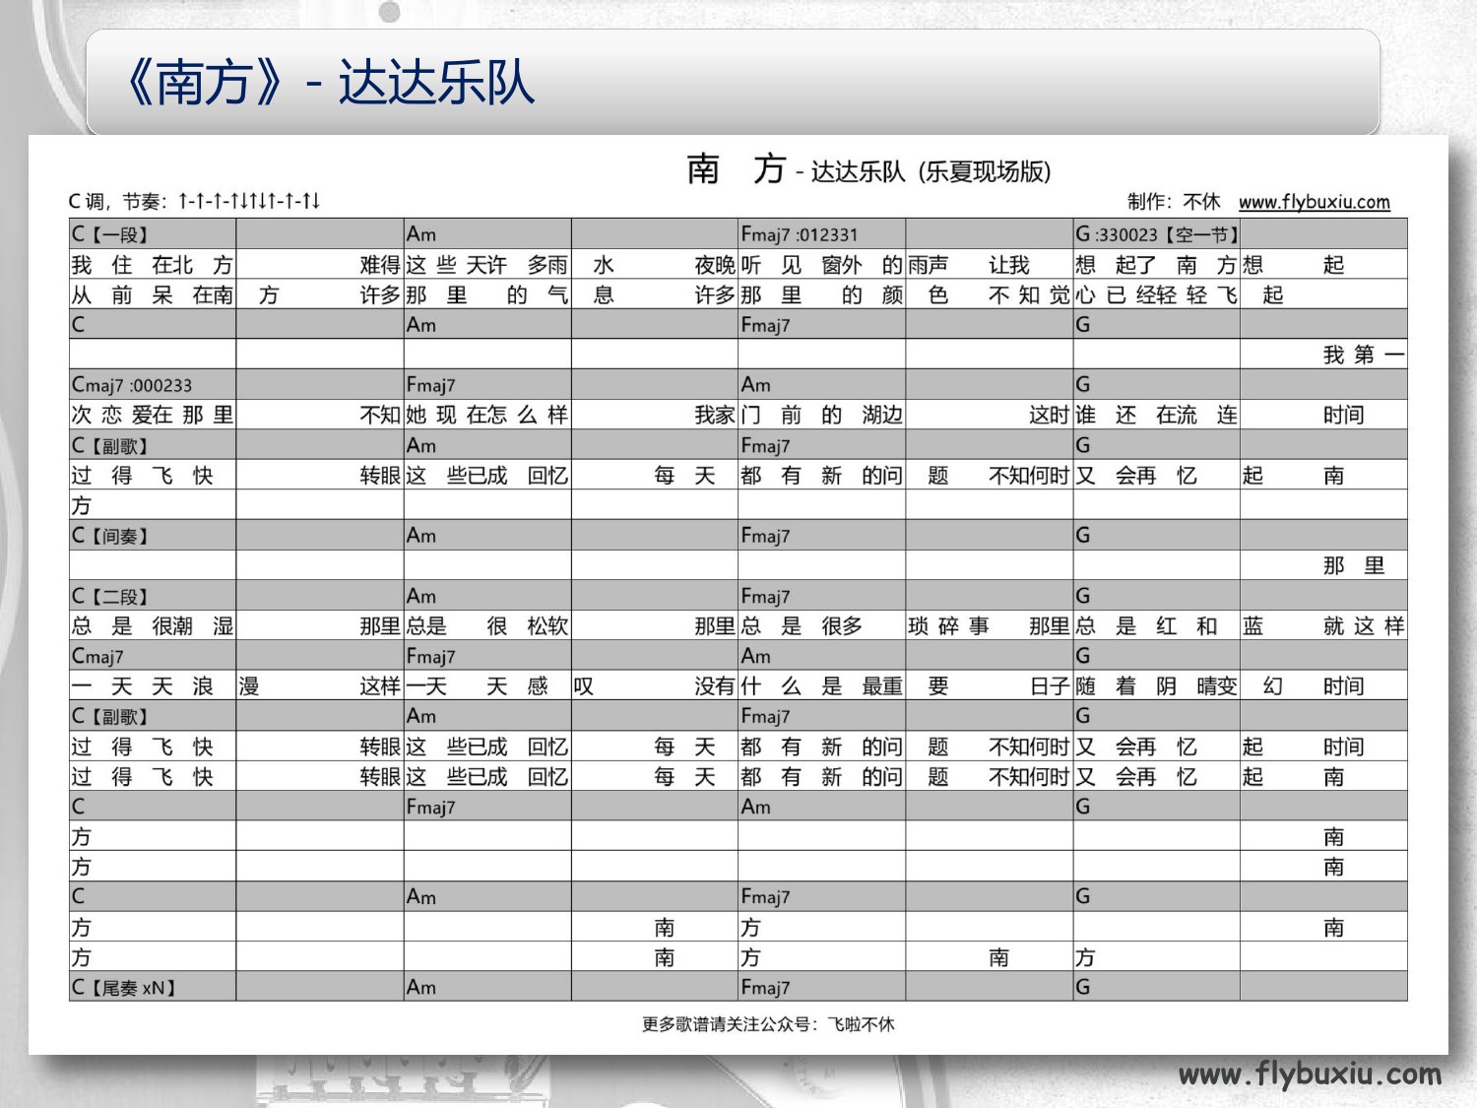Viewport: 1477px width, 1108px height.
Task: Open the www.flybuxiu.com link beside 制作: 不休
Action: click(x=1314, y=202)
